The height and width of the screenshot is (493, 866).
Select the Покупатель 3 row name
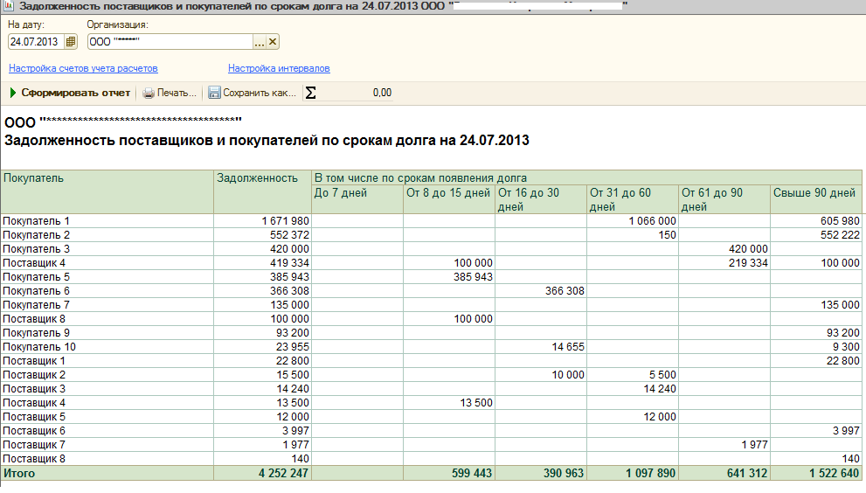[x=37, y=249]
